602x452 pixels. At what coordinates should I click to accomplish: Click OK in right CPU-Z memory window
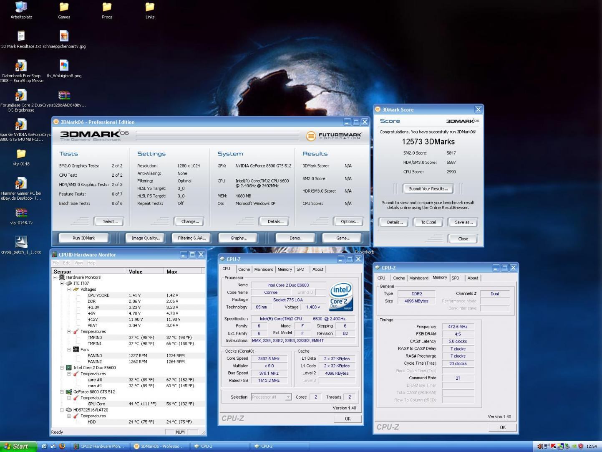click(502, 427)
